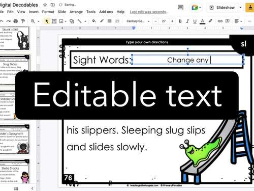Open the border color pencil
The image size is (254, 191).
(x=102, y=21)
